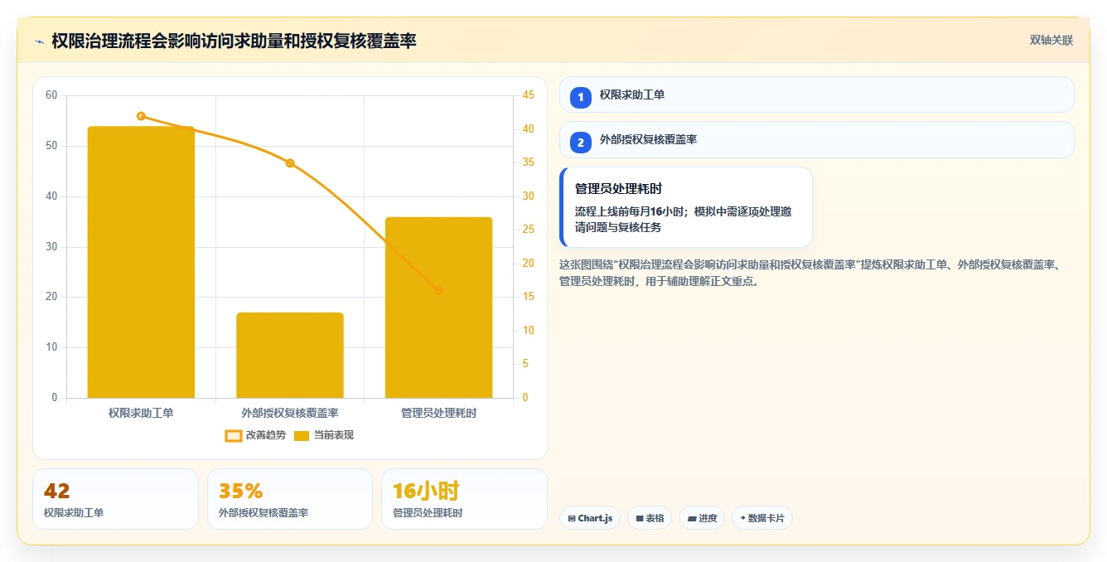Image resolution: width=1107 pixels, height=562 pixels.
Task: Click the 42 权限求助工单 stat card
Action: [116, 499]
